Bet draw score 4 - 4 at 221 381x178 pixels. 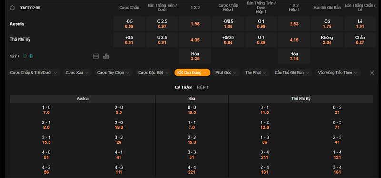point(192,170)
